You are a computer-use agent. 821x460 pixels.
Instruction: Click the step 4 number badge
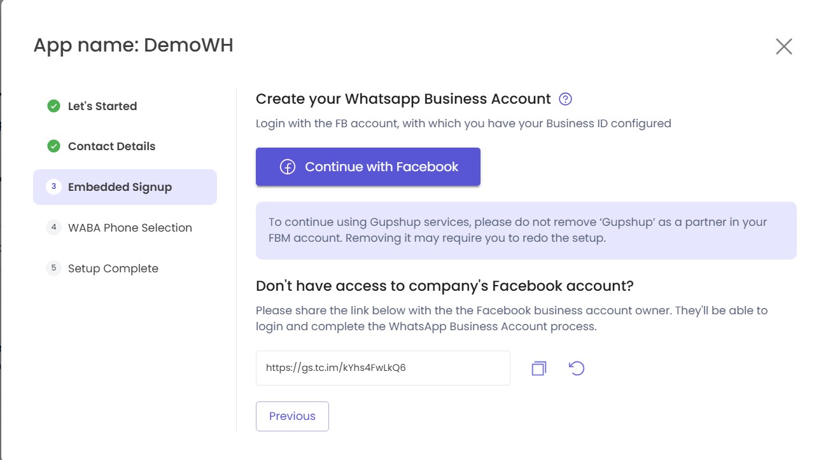tap(53, 228)
